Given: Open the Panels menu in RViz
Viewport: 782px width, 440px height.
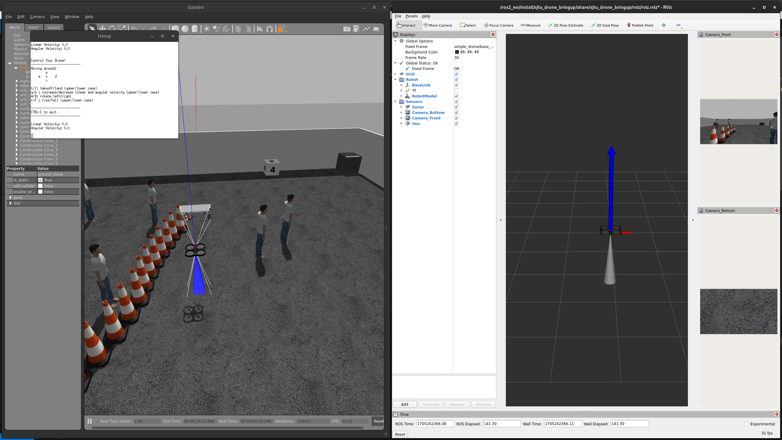Looking at the screenshot, I should tap(411, 16).
